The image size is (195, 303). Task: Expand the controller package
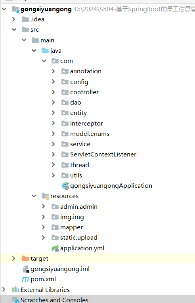(x=54, y=92)
